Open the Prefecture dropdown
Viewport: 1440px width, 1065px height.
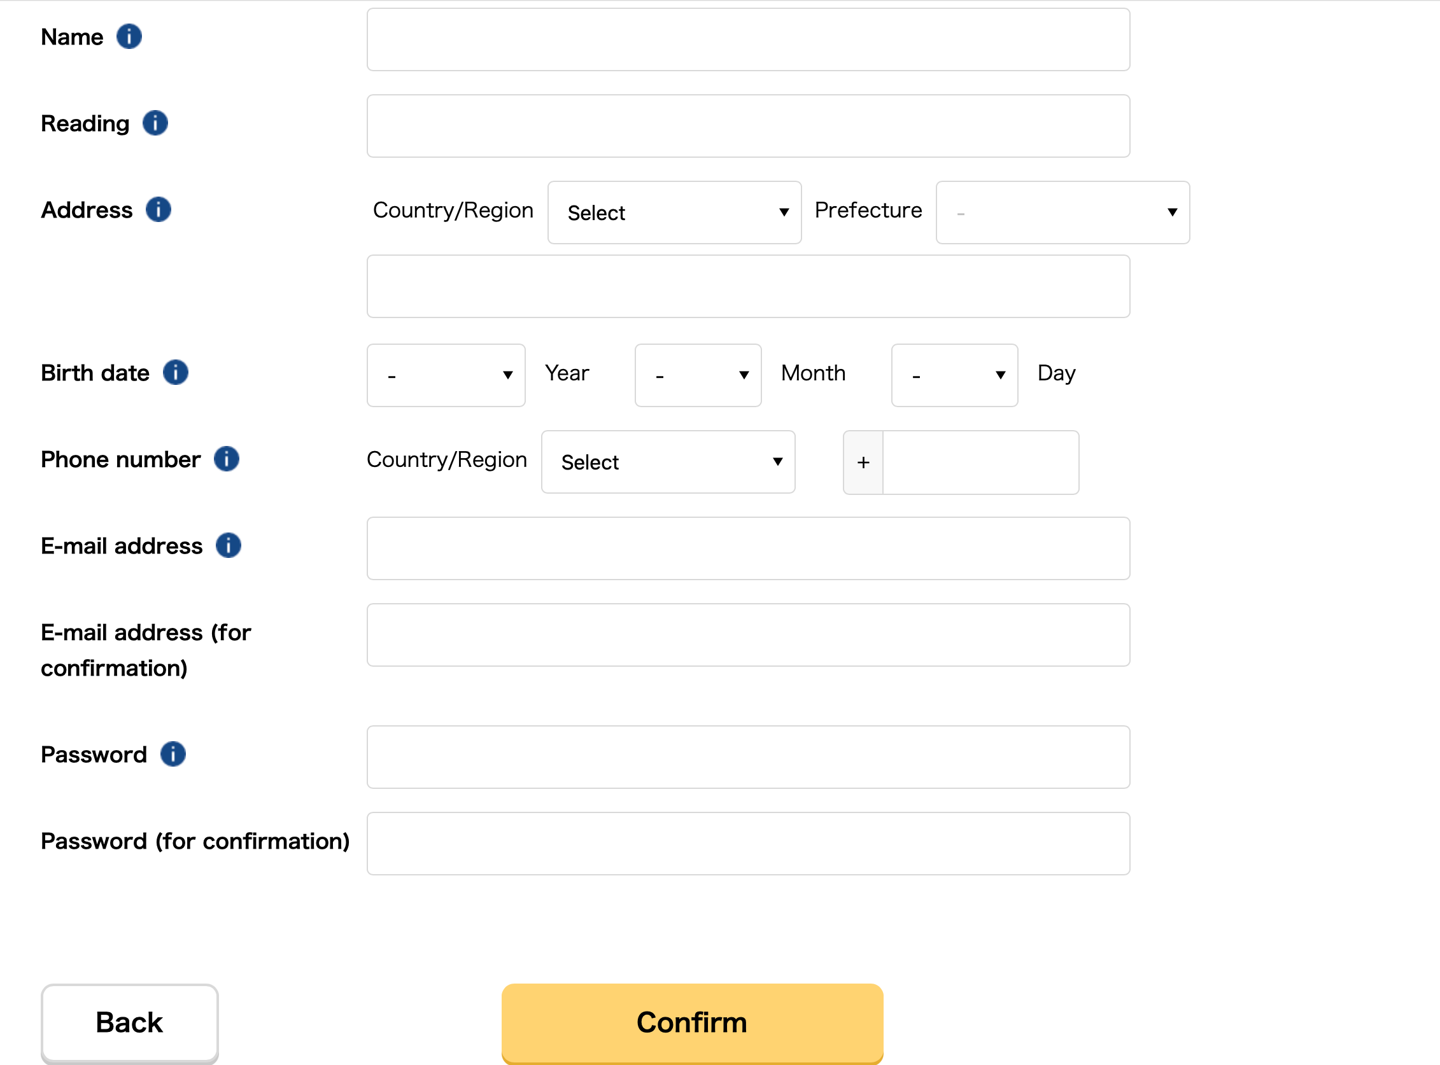pyautogui.click(x=1062, y=212)
